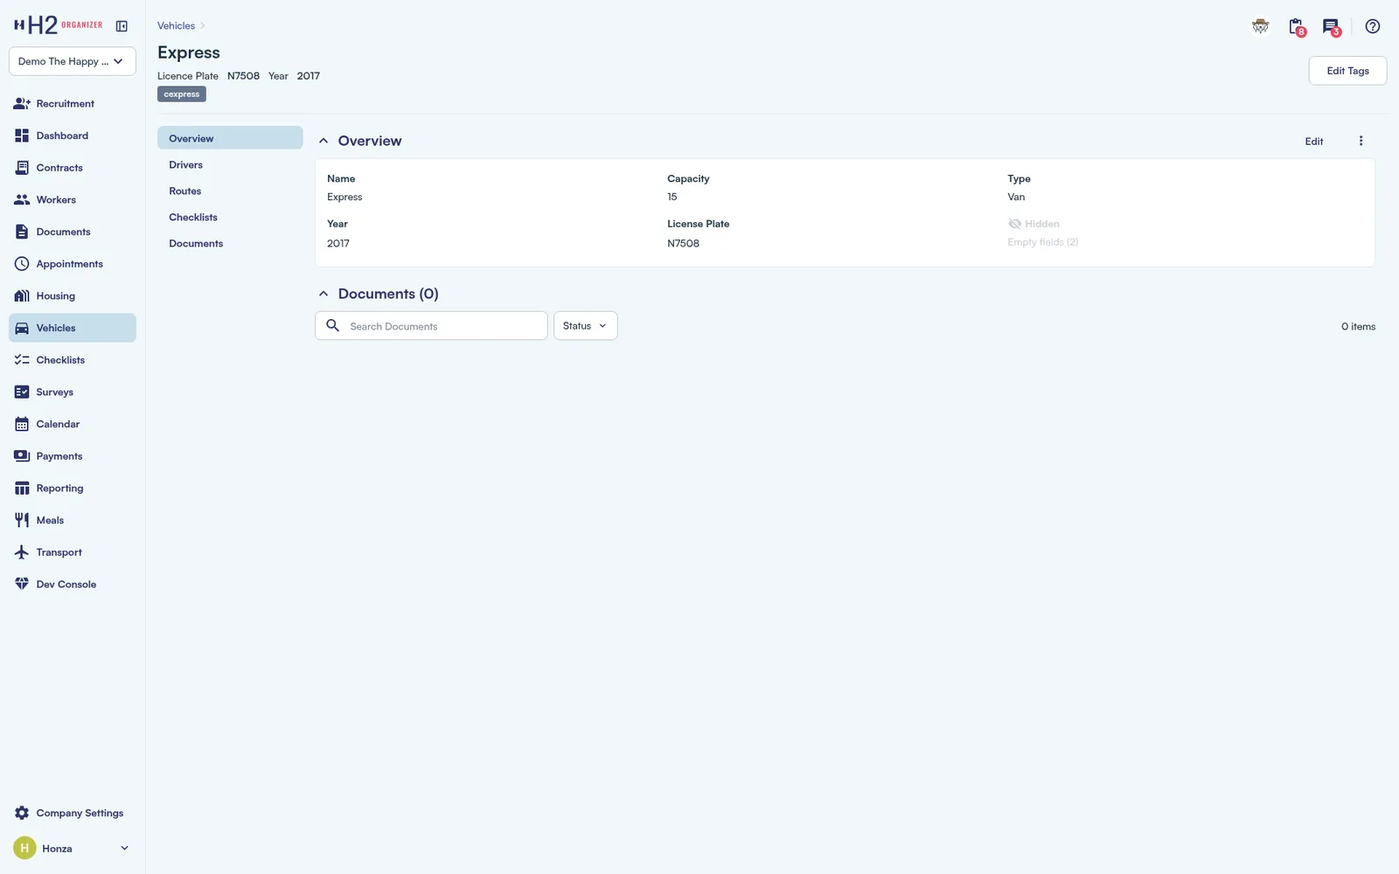This screenshot has height=874, width=1399.
Task: Open Dev Console
Action: point(73,584)
